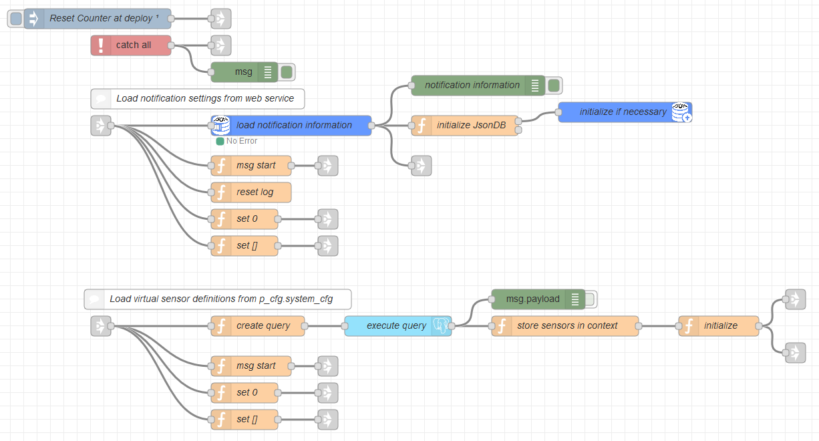Select the execute query postgres node
Viewport: 819px width, 441px height.
coord(396,326)
